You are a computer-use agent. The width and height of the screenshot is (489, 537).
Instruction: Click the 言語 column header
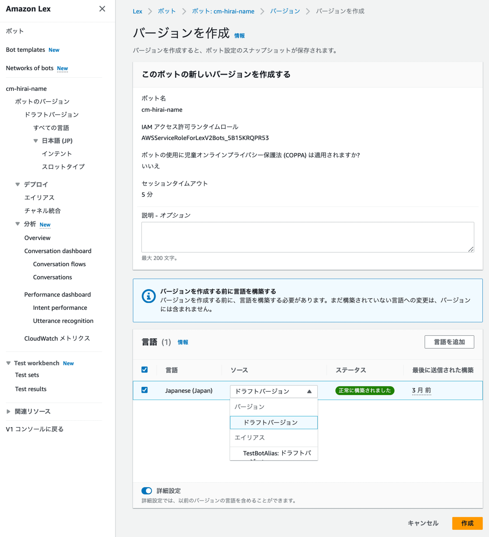coord(172,370)
